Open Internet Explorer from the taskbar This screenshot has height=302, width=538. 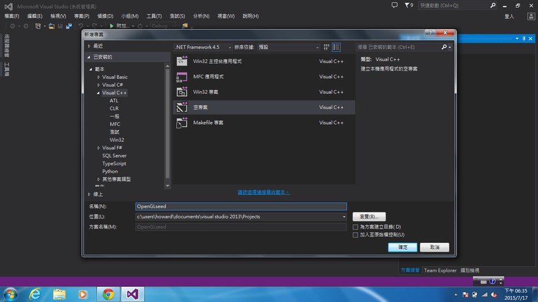click(35, 294)
